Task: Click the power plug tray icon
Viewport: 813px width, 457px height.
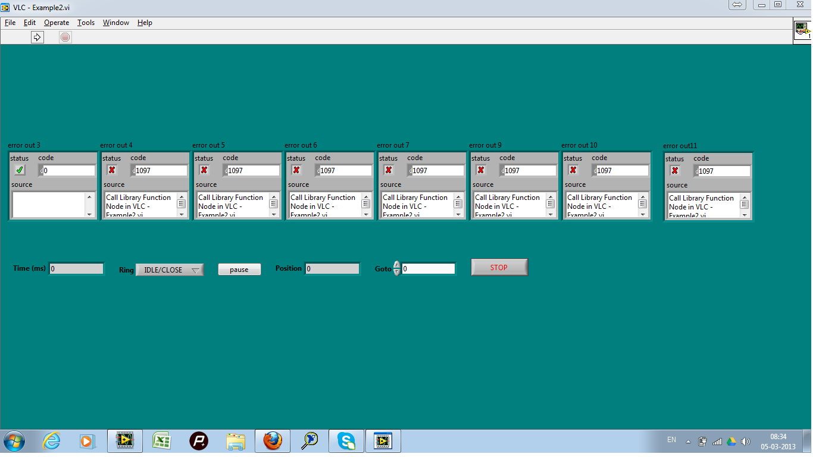Action: pyautogui.click(x=702, y=442)
